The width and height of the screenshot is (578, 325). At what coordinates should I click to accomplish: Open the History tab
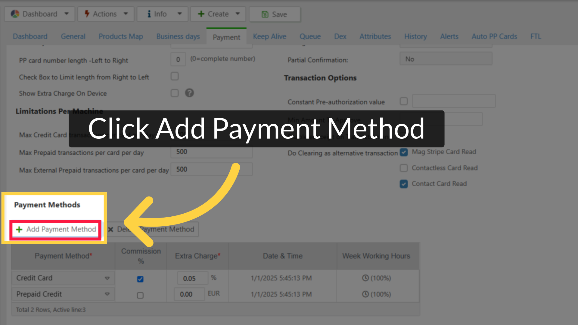point(415,36)
